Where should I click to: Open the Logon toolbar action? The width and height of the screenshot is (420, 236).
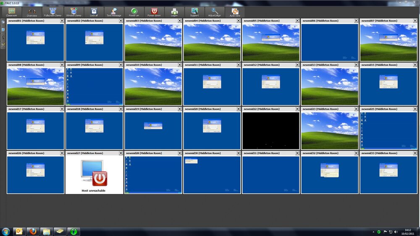tap(174, 12)
